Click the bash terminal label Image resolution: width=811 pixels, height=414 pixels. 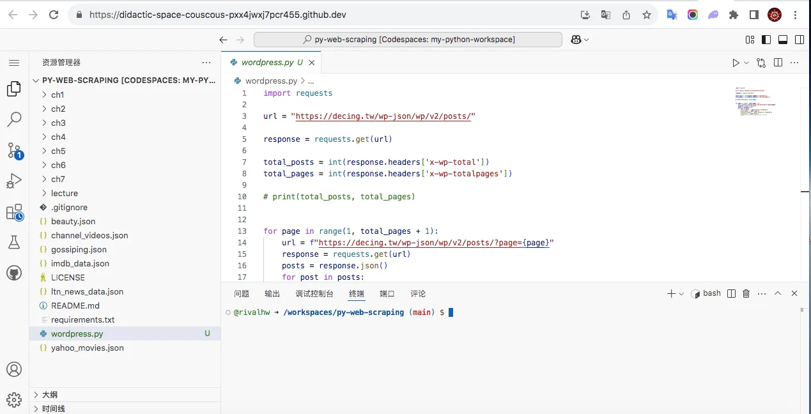coord(711,294)
